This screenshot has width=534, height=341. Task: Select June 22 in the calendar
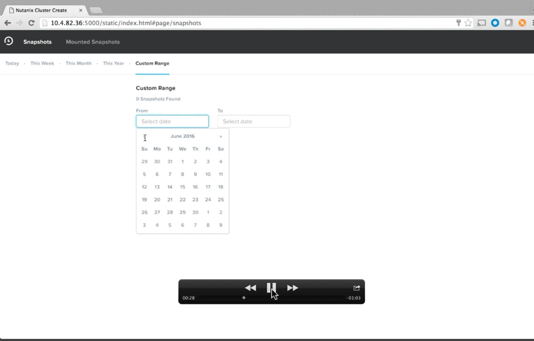pyautogui.click(x=183, y=200)
